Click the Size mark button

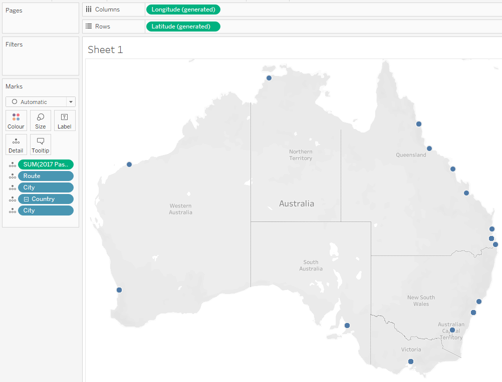coord(40,120)
